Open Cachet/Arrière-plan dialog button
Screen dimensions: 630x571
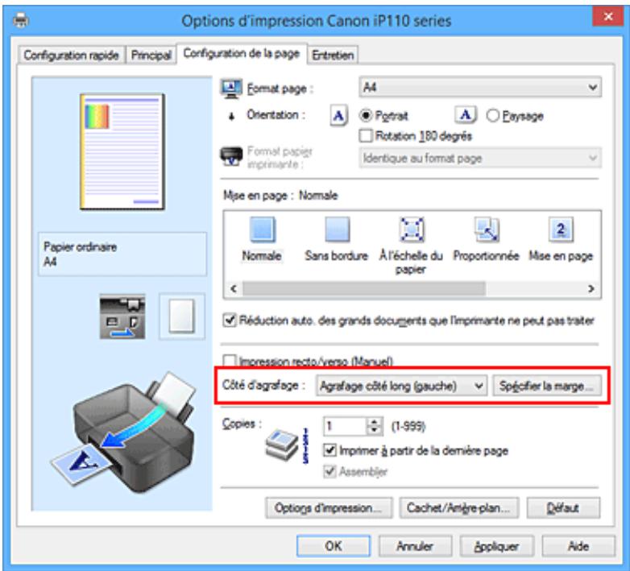(x=459, y=508)
